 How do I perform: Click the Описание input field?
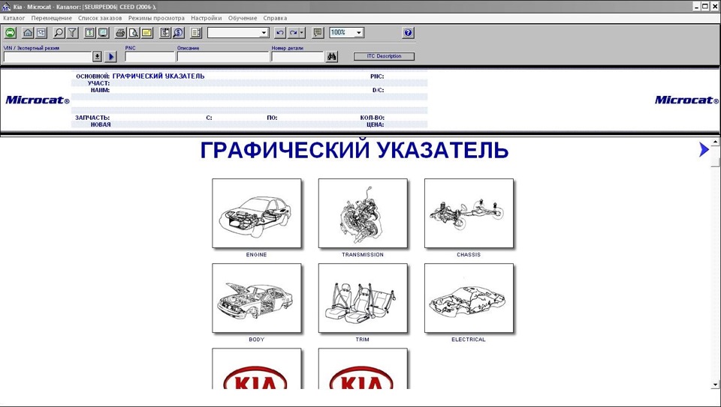pyautogui.click(x=223, y=57)
